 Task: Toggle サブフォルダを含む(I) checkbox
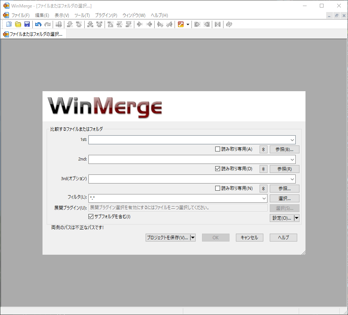(x=91, y=217)
